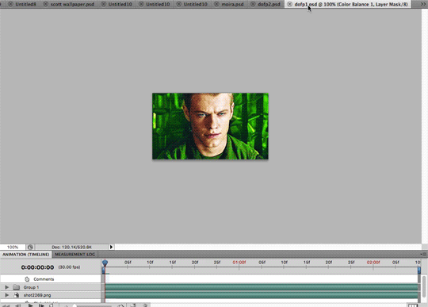428x307 pixels.
Task: Click the canvas image of the man
Action: [210, 126]
